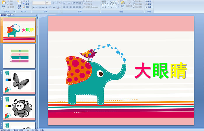Open the Columns dropdown
This screenshot has height=131, width=204.
pyautogui.click(x=80, y=7)
